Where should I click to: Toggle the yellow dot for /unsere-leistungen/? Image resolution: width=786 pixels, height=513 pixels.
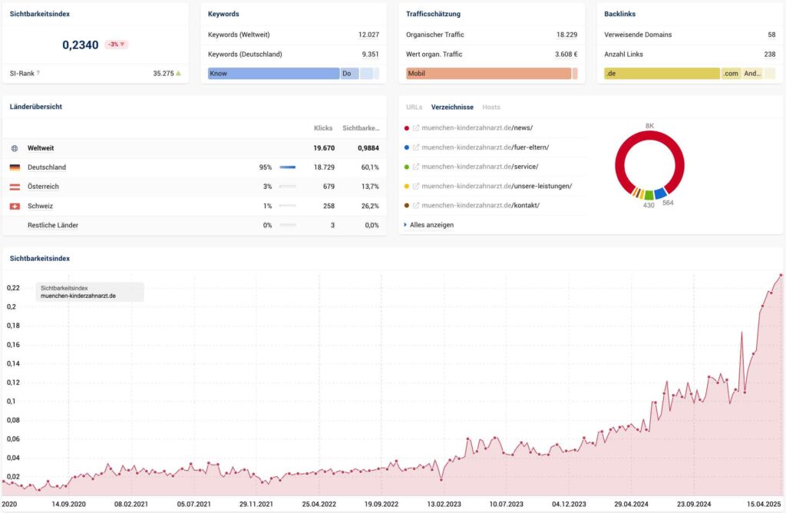coord(407,186)
